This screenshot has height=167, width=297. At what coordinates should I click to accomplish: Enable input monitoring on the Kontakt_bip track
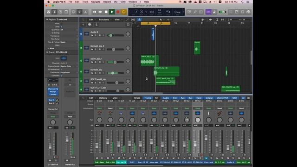coord(103,73)
